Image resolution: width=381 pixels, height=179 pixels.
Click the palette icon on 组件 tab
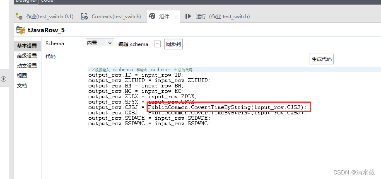coord(152,16)
